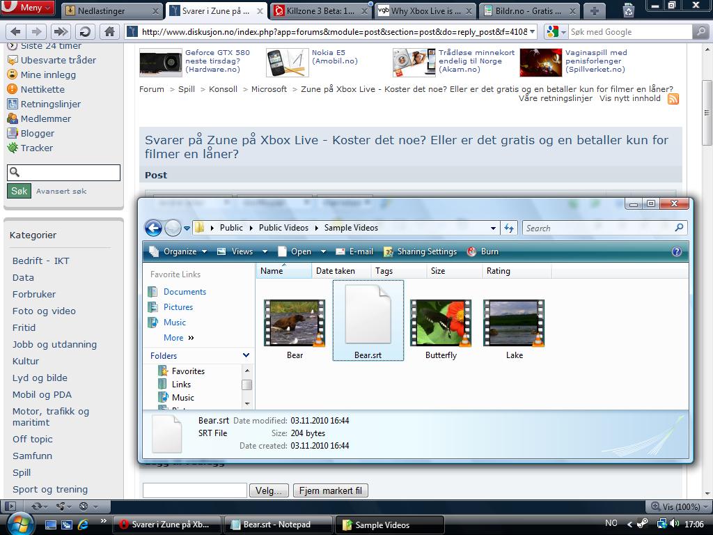Image resolution: width=713 pixels, height=535 pixels.
Task: Go back in Opera browser toolbar
Action: click(x=15, y=31)
